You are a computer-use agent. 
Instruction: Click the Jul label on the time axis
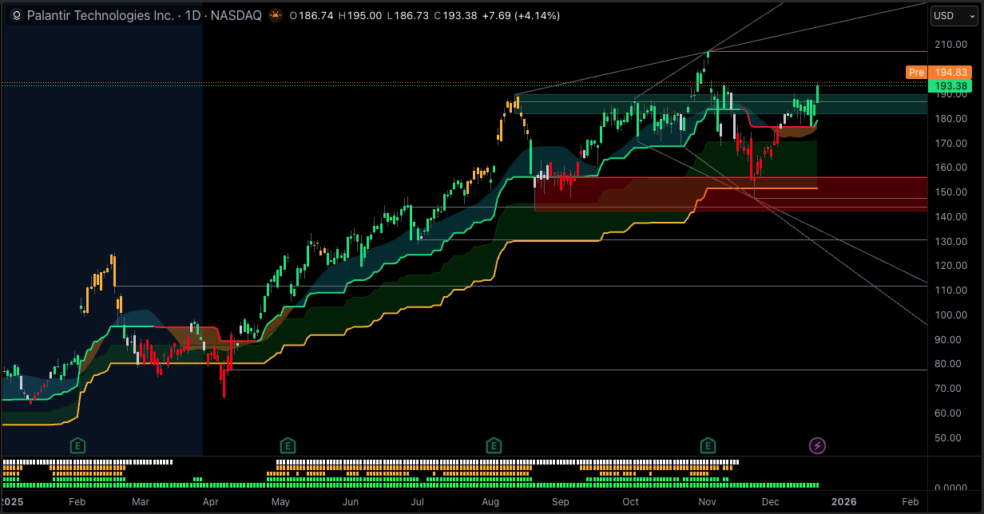click(x=418, y=501)
